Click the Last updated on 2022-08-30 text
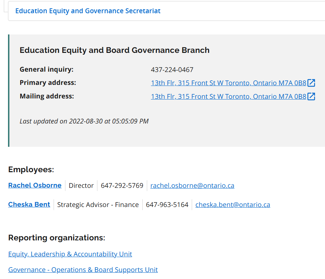Viewport: 325px width, 279px height. pos(84,121)
